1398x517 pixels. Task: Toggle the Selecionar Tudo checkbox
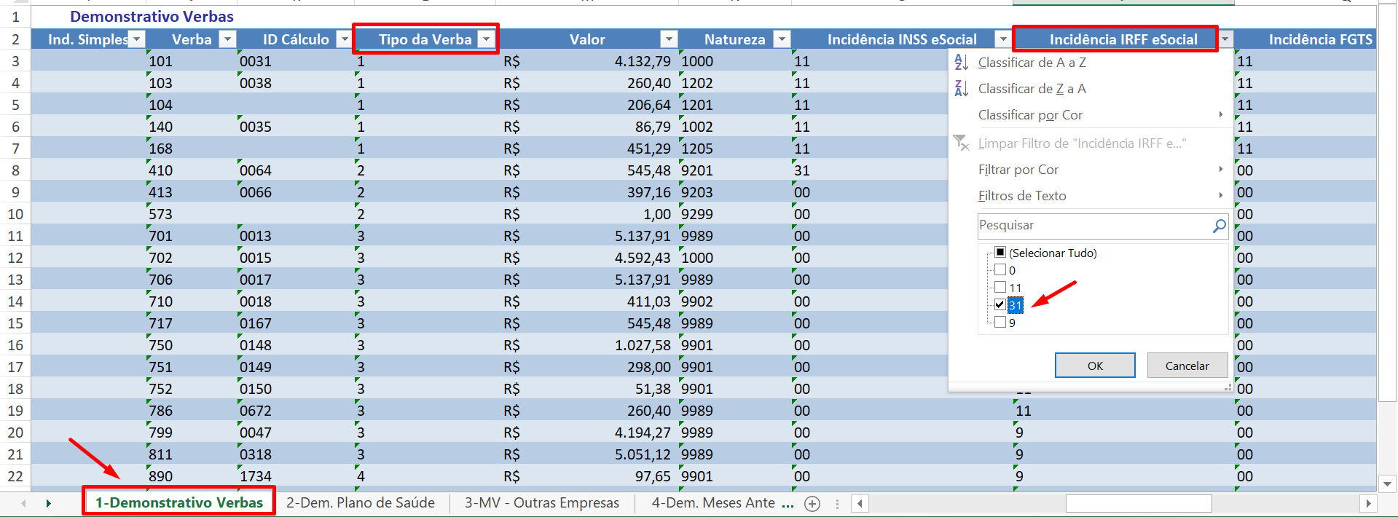click(x=1000, y=252)
